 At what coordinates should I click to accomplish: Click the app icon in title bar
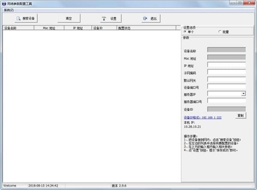pos(4,4)
